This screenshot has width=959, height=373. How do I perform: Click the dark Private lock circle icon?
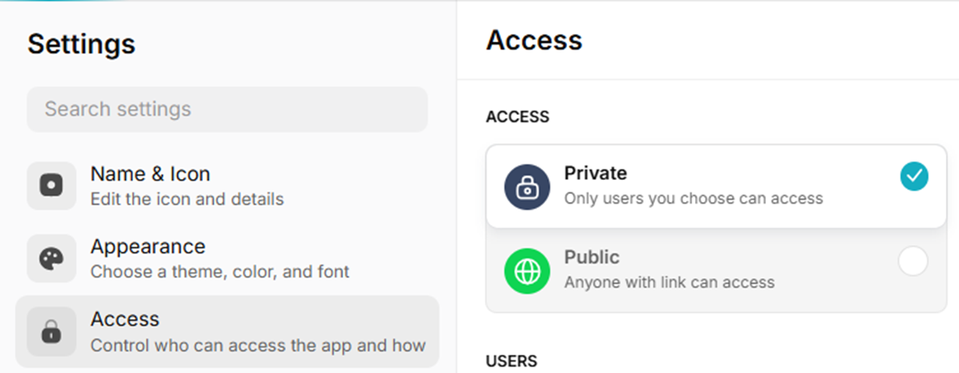pyautogui.click(x=527, y=187)
